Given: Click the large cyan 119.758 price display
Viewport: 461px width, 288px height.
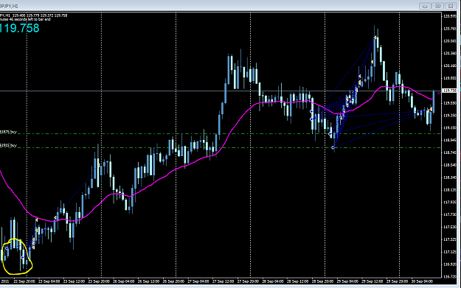Looking at the screenshot, I should pos(19,28).
